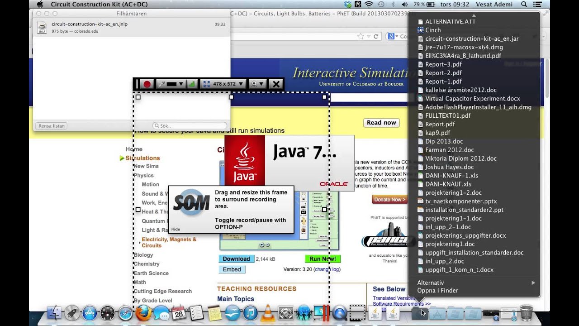
Task: Open the Apple menu
Action: pos(40,5)
